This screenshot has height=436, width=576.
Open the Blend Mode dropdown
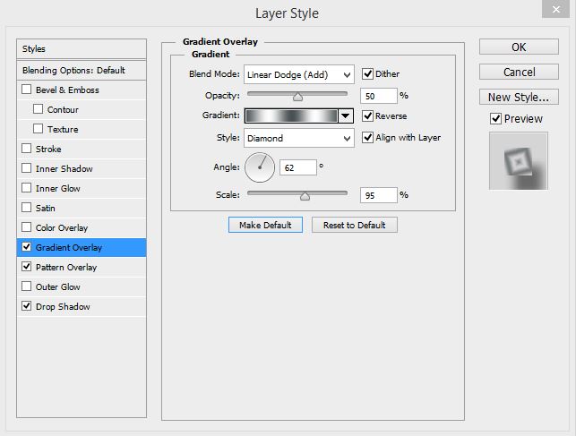(x=298, y=74)
